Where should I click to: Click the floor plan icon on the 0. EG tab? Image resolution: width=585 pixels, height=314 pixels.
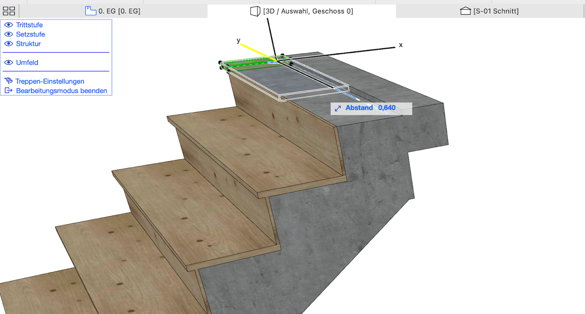pyautogui.click(x=90, y=11)
